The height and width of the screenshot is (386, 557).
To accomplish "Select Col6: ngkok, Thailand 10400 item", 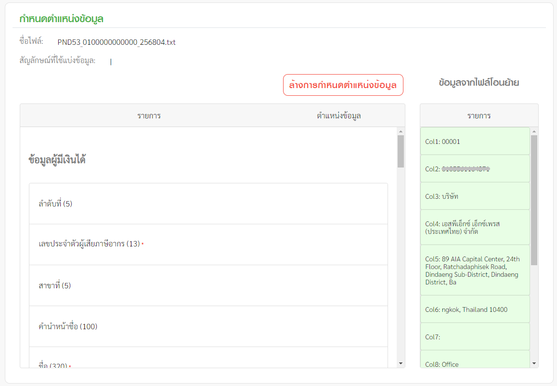I will click(475, 309).
